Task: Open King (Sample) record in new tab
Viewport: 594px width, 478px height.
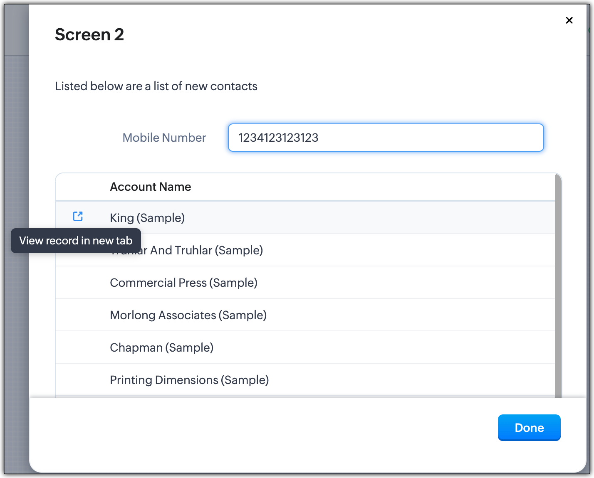Action: pyautogui.click(x=78, y=216)
